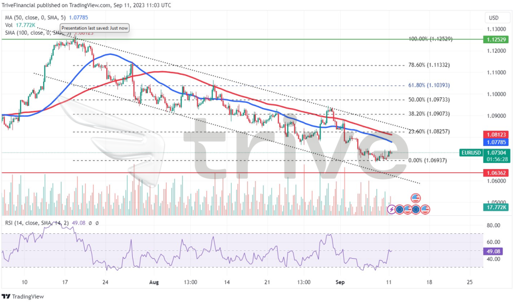Select the Vol 17.772K indicator legend
The width and height of the screenshot is (513, 302).
pos(20,25)
